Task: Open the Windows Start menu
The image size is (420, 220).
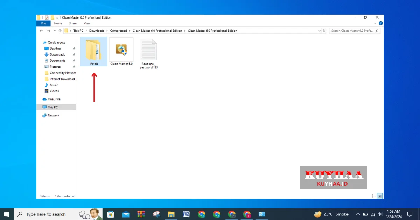Action: (7, 214)
